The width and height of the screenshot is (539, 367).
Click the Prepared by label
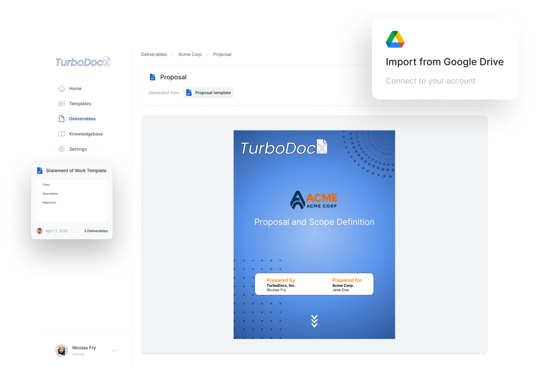click(x=281, y=280)
